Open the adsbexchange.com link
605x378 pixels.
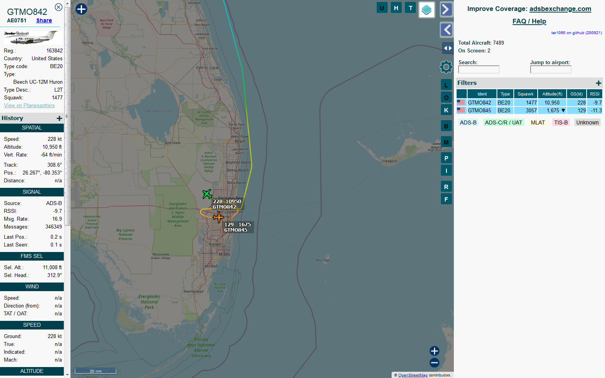(560, 9)
